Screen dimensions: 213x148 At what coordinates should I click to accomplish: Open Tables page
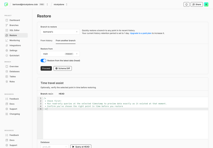16,77
